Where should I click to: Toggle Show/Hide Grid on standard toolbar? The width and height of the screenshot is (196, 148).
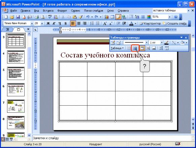tap(143, 17)
